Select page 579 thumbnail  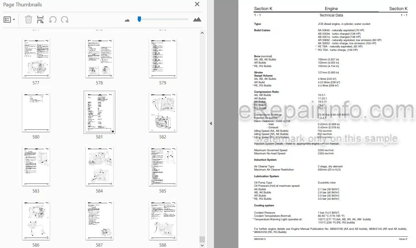[163, 58]
